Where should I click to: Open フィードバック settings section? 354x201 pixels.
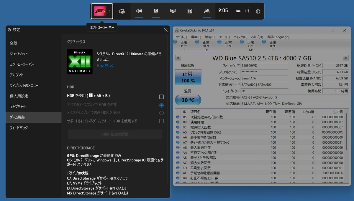point(33,128)
